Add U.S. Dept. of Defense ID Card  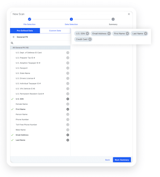(x=68, y=53)
